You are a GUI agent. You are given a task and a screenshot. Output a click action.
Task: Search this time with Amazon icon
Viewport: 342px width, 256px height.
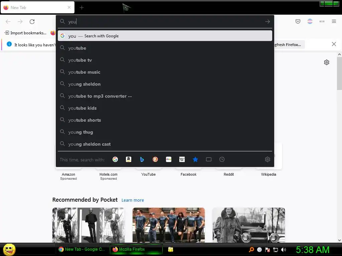129,159
